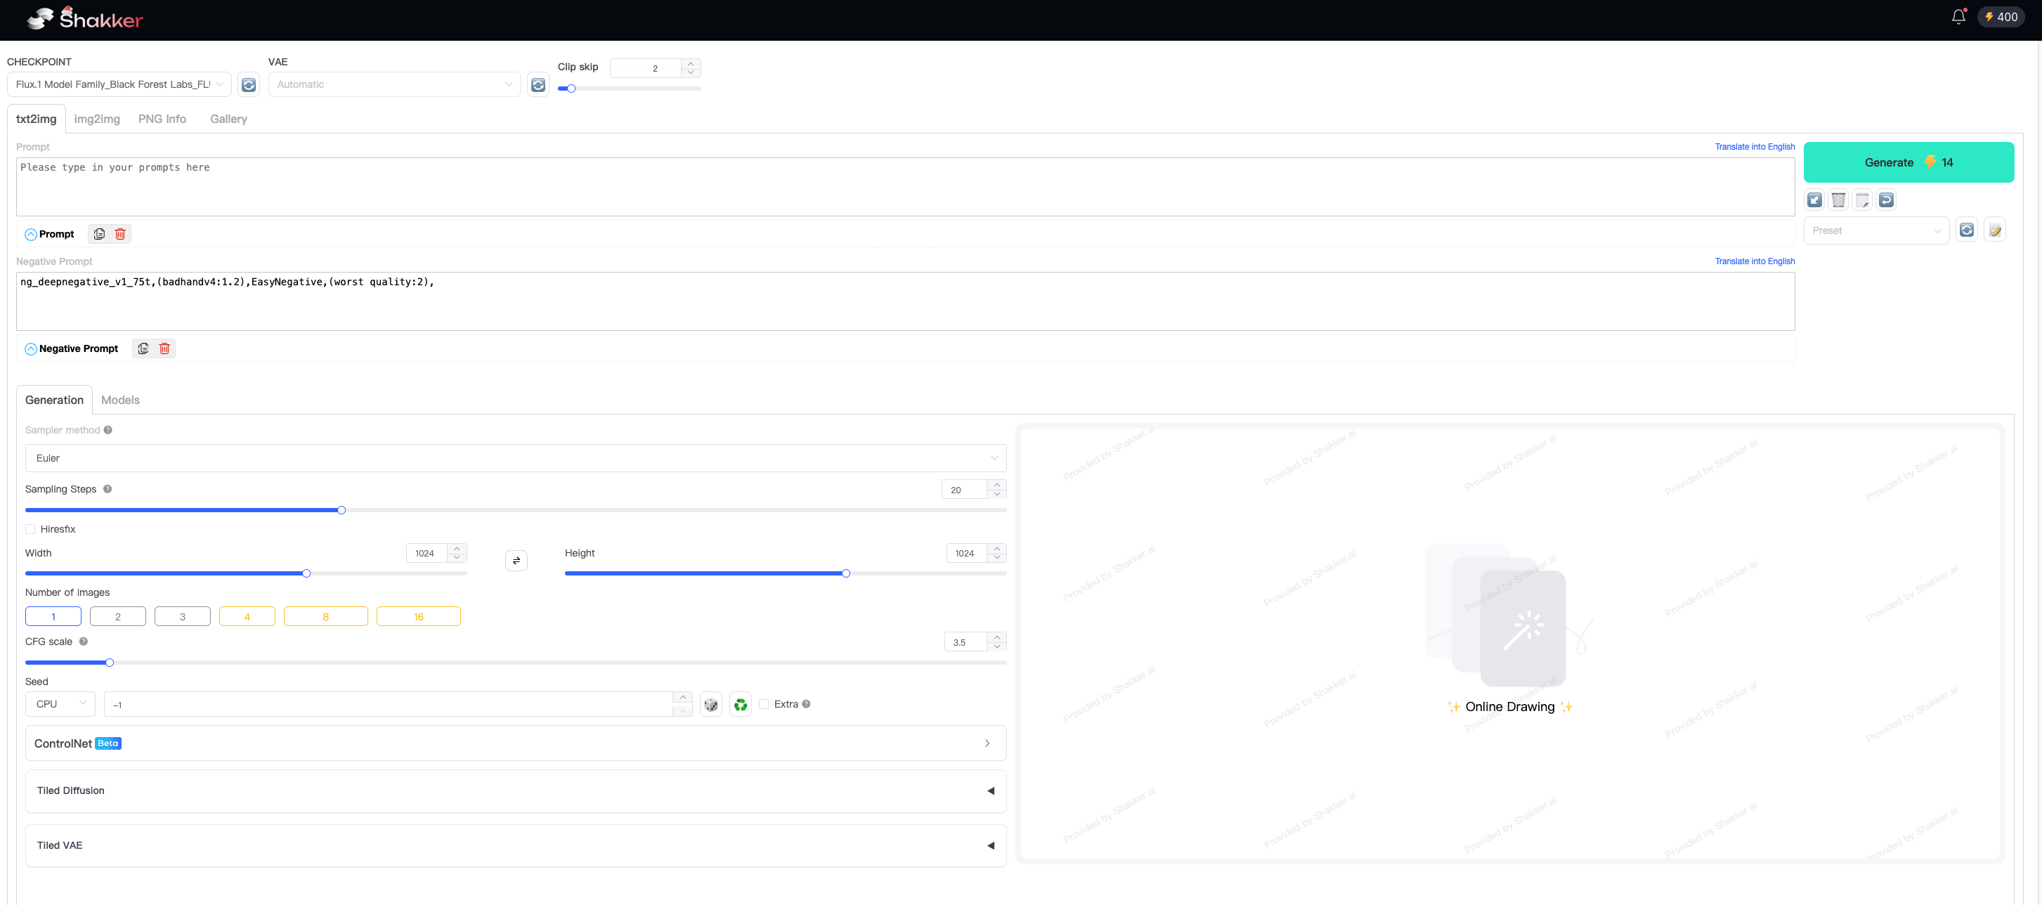Select 4 as the number of images
Viewport: 2042px width, 905px height.
247,616
